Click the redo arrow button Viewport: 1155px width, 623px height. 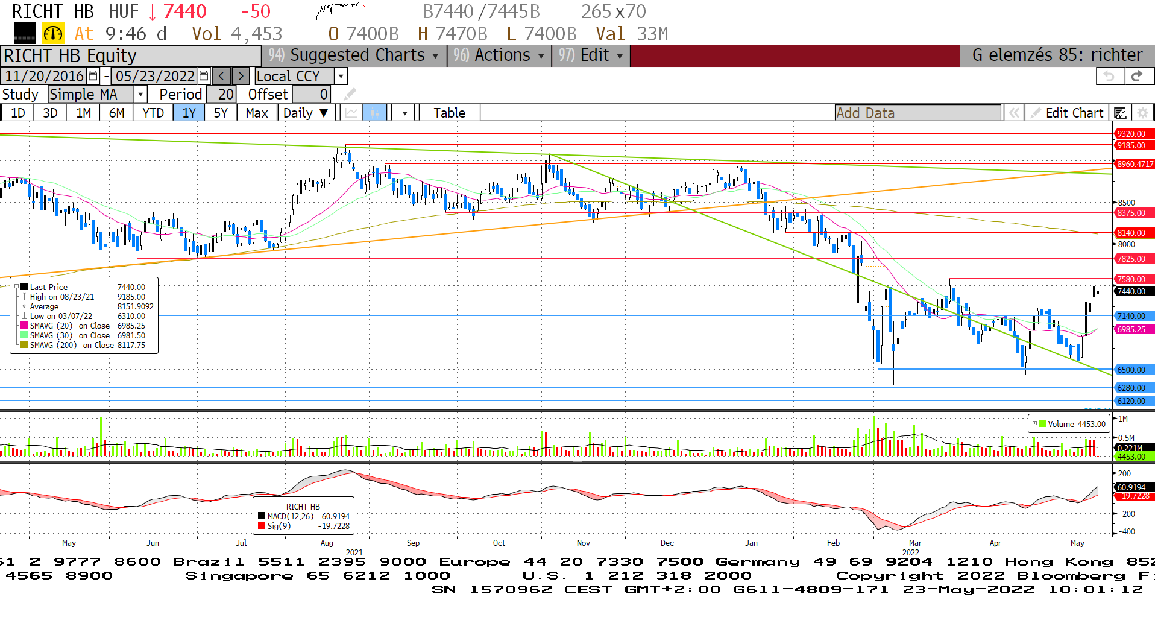point(1138,76)
